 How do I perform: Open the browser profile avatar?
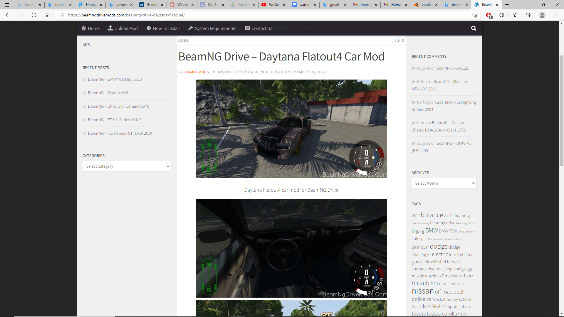coord(542,15)
